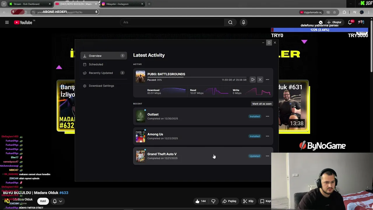Screen dimensions: 373x210
Task: Click the Paylaş share button
Action: click(229, 201)
